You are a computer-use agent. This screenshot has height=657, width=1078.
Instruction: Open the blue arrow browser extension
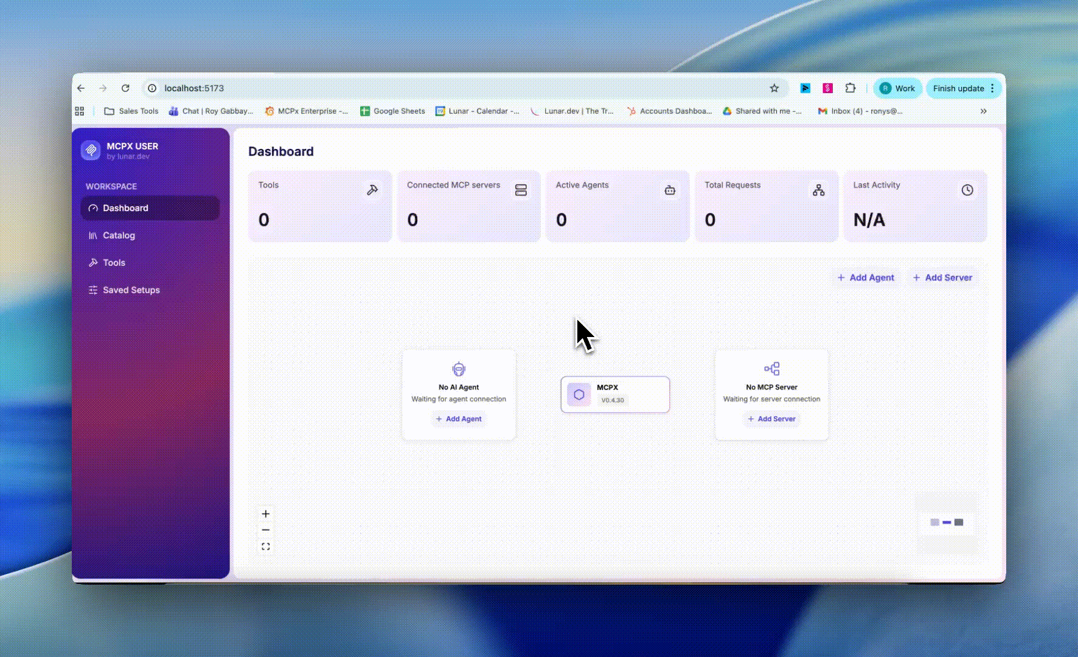(x=805, y=88)
